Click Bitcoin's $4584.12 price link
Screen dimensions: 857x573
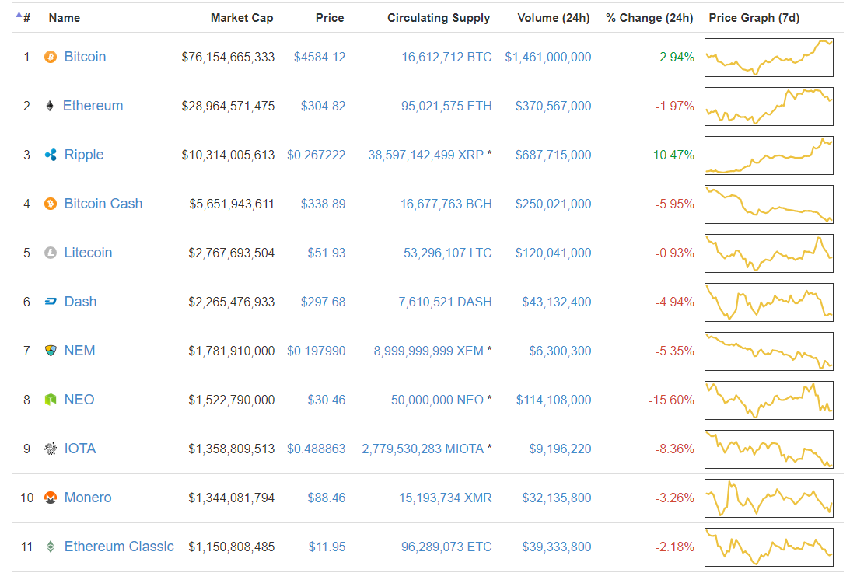(320, 57)
